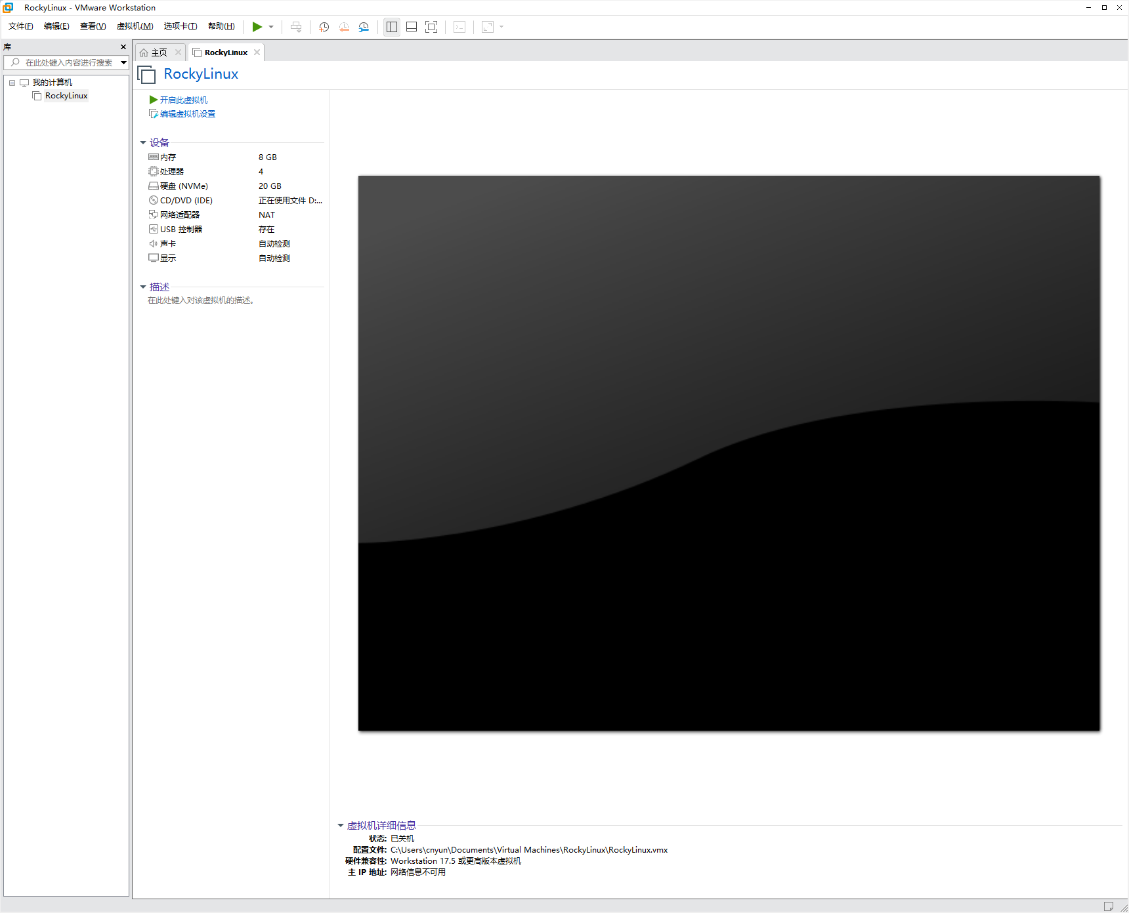Image resolution: width=1129 pixels, height=913 pixels.
Task: Click 正在使用文件 D:... value
Action: 290,201
